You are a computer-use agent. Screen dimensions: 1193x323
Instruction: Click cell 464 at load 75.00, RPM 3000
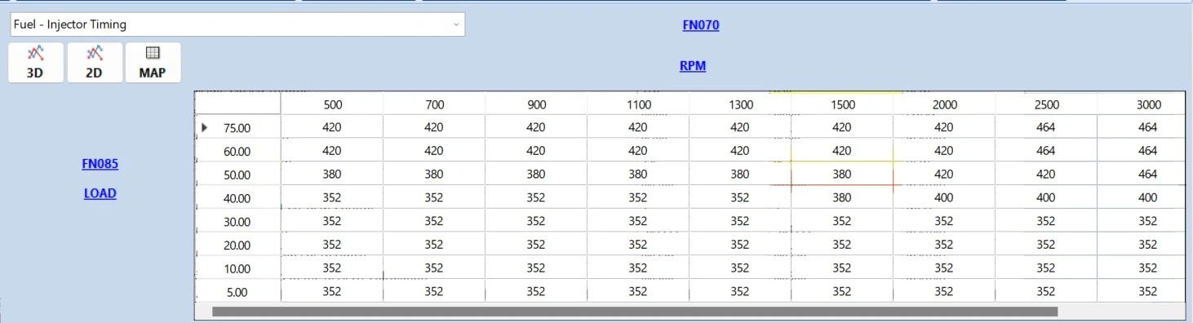[x=1142, y=127]
